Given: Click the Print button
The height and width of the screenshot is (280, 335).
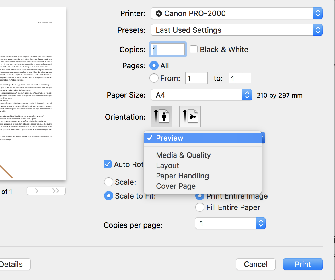Looking at the screenshot, I should pyautogui.click(x=303, y=264).
